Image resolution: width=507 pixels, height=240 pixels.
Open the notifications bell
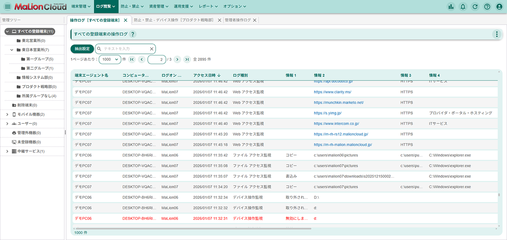click(463, 6)
